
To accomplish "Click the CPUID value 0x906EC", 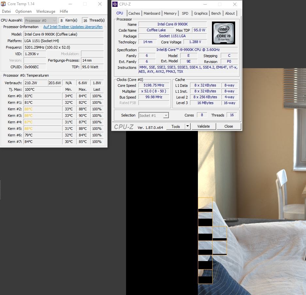I will [x=35, y=67].
